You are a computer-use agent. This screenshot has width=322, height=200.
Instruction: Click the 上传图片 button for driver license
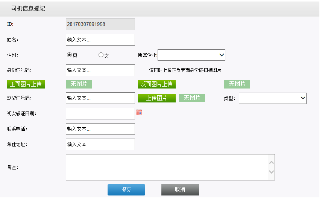point(157,98)
